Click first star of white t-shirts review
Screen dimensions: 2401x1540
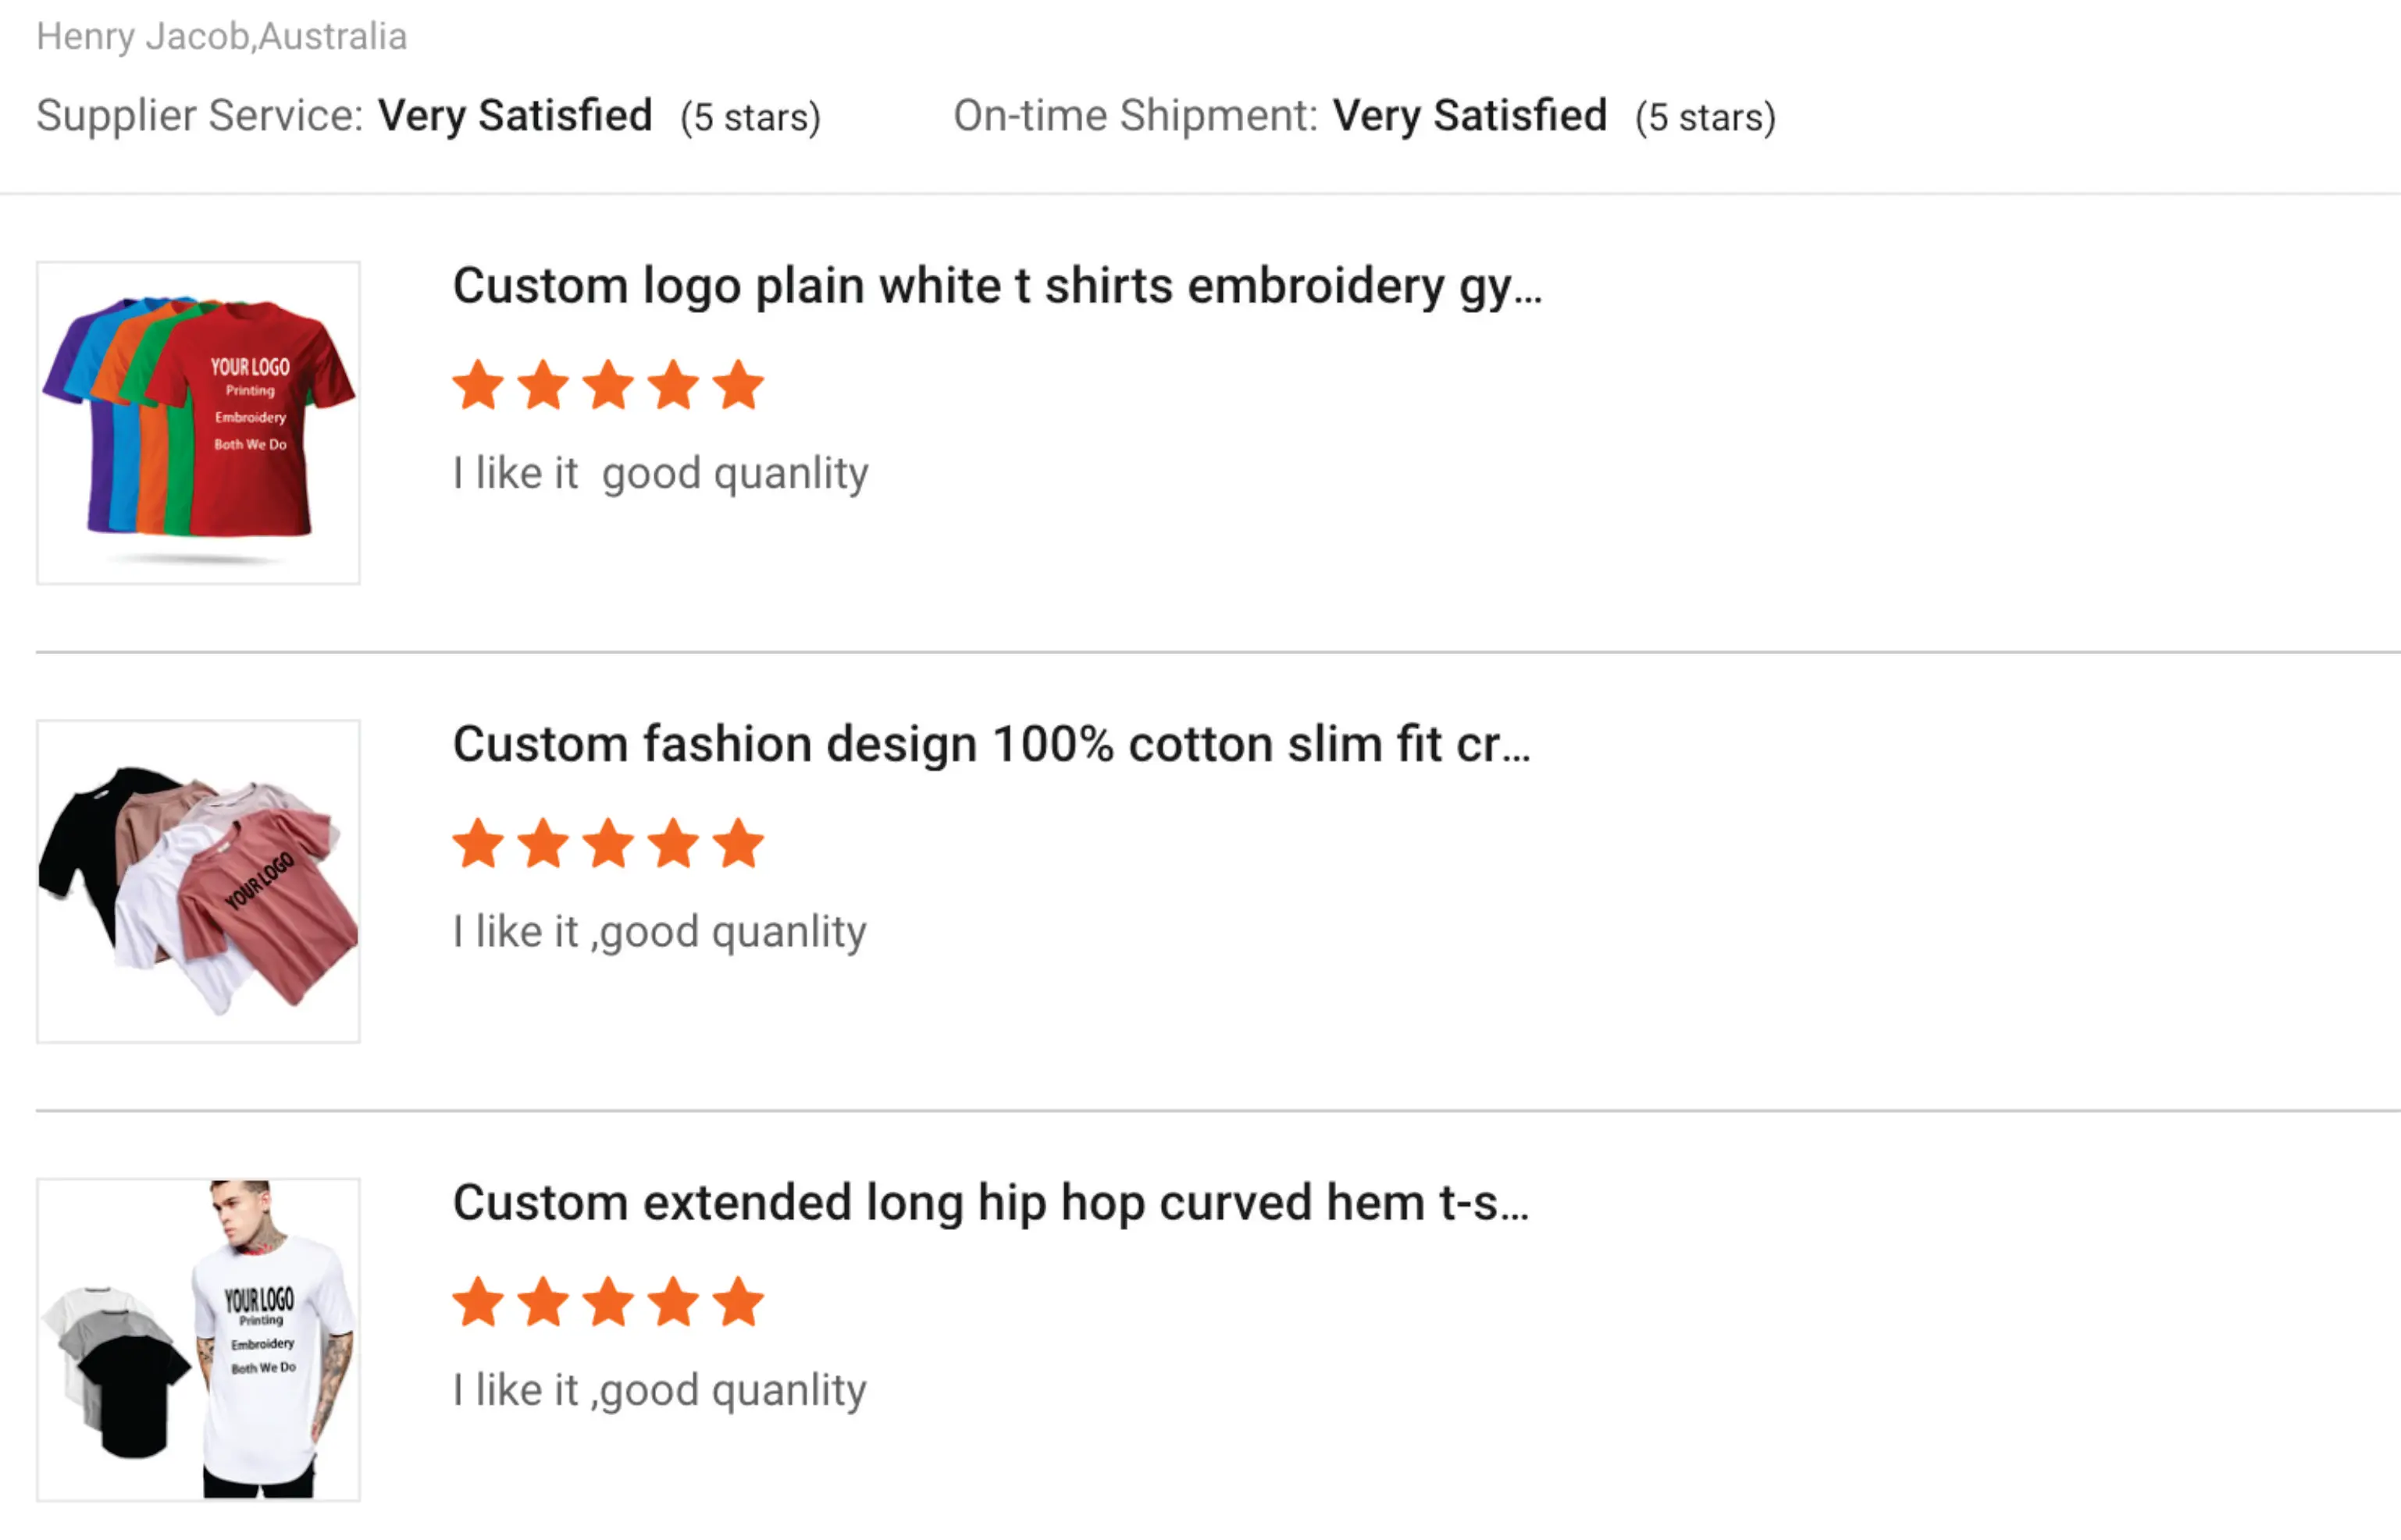pos(478,386)
